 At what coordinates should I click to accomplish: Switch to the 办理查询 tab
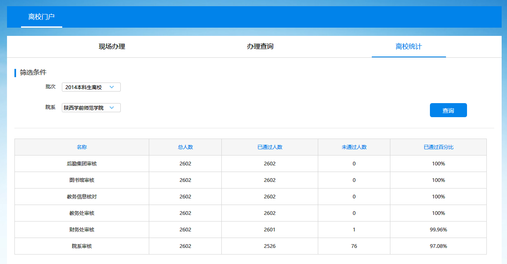click(260, 47)
